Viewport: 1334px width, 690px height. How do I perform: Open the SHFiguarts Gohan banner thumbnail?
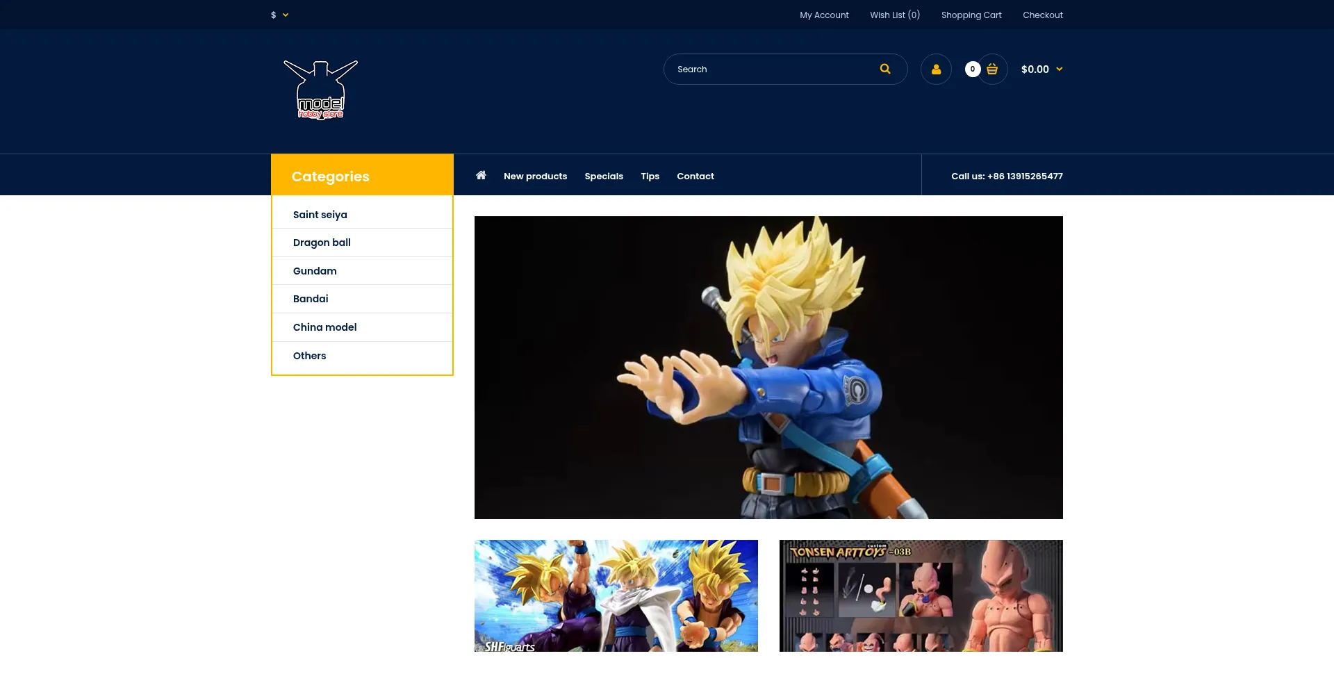click(x=616, y=595)
